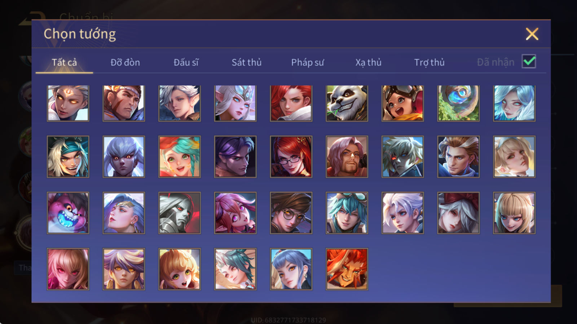Open the Sát thủ tab

click(247, 62)
